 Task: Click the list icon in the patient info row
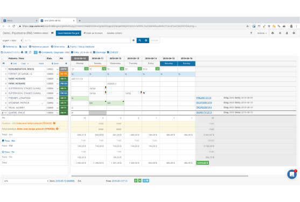[x=26, y=52]
